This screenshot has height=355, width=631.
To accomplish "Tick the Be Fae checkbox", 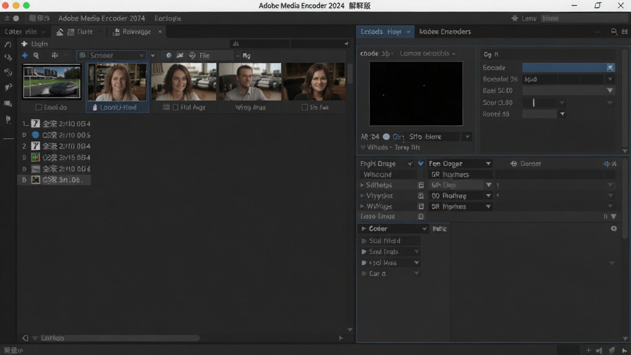I will click(304, 107).
